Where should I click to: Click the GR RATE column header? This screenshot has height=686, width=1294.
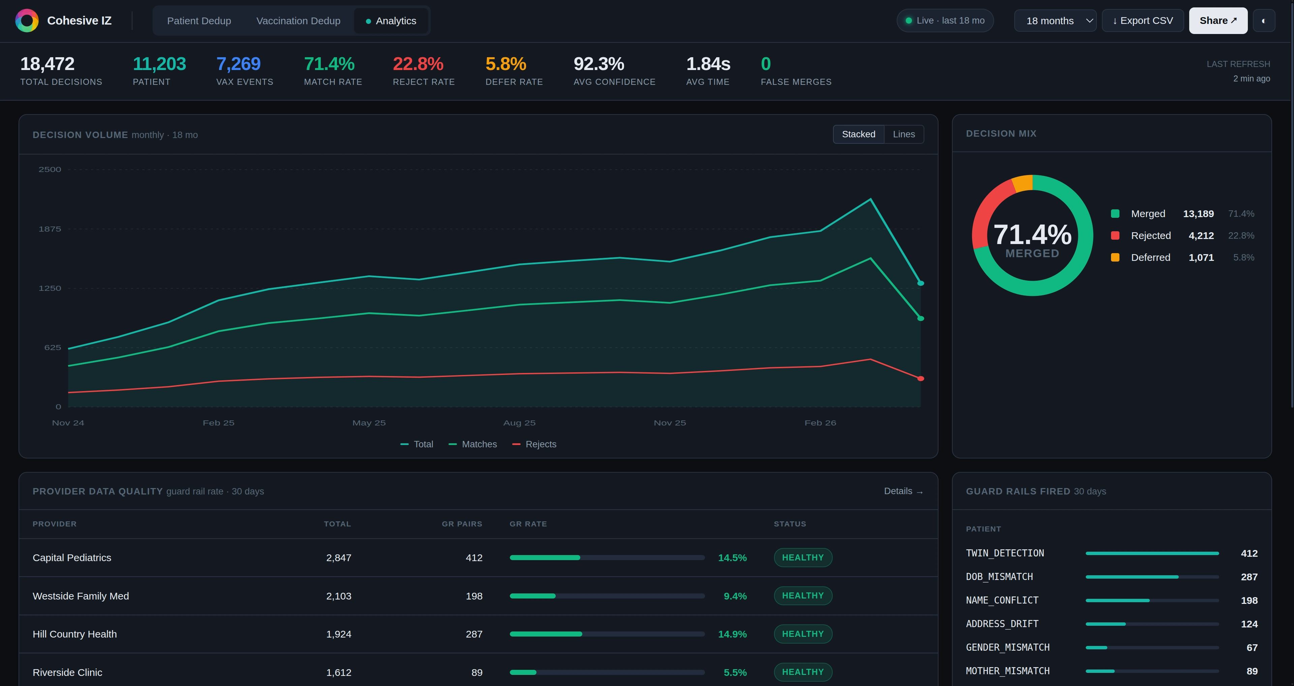point(528,524)
